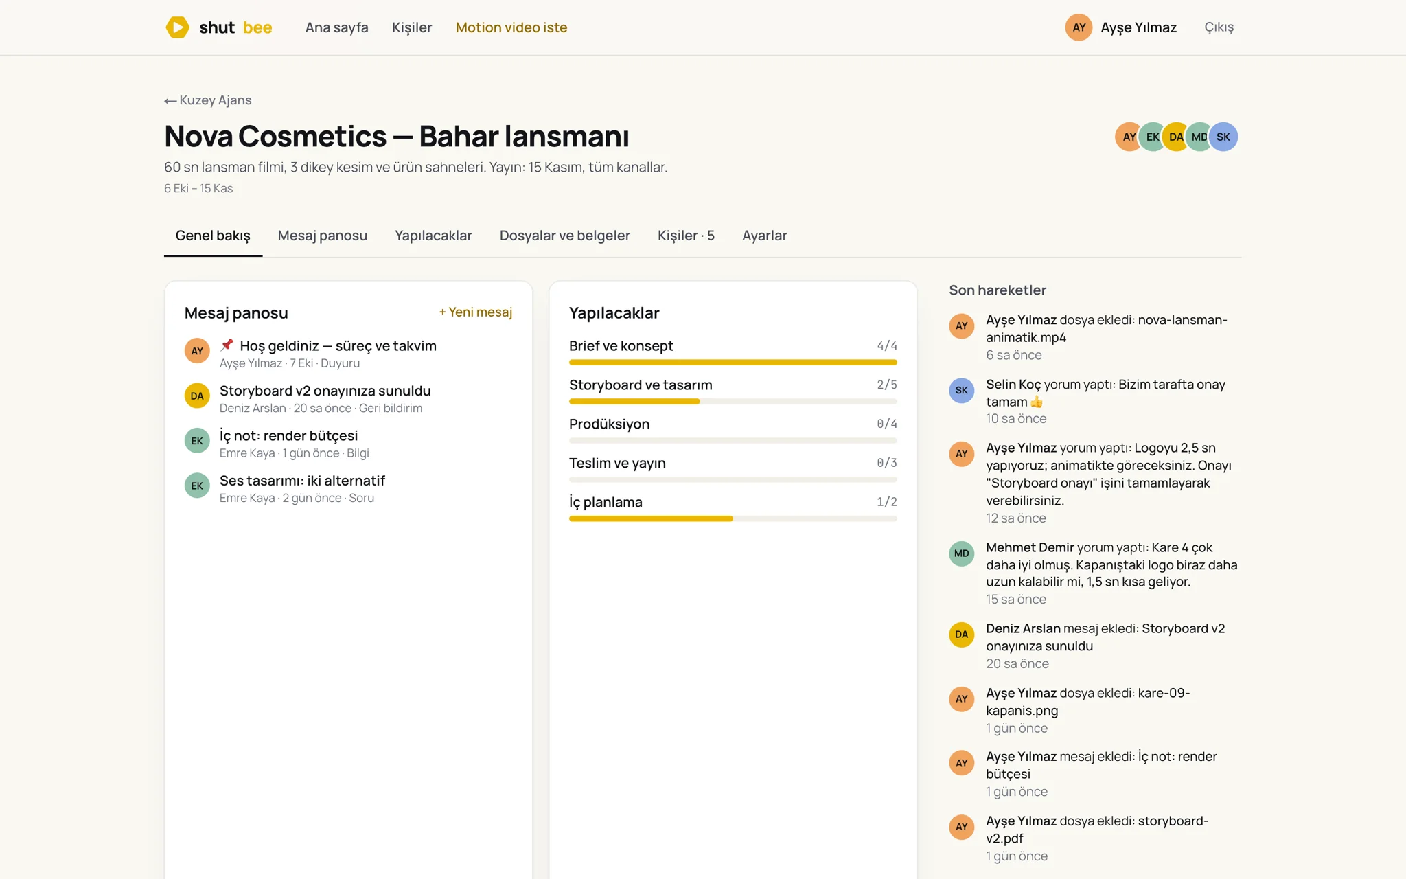Screen dimensions: 1406x879
Task: Go to Dosyalar ve belgeler tab
Action: pos(564,236)
